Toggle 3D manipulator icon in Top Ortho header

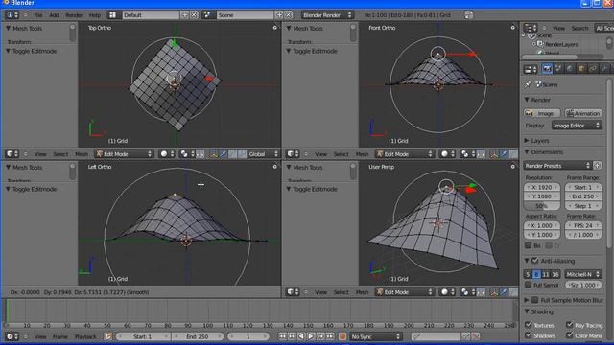pos(214,154)
